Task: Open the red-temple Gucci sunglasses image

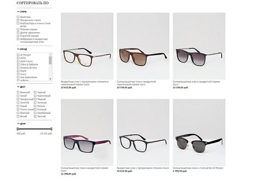Action: [x=87, y=133]
